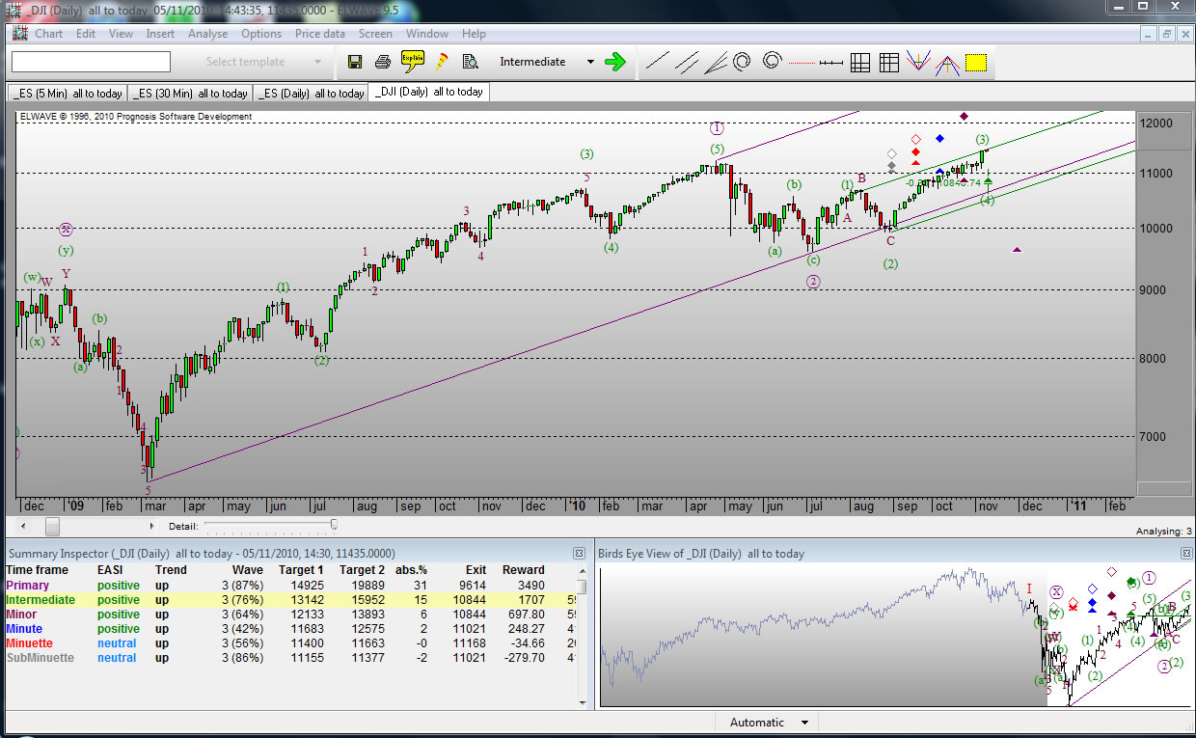Select the single trend line tool
1196x738 pixels.
tap(657, 62)
